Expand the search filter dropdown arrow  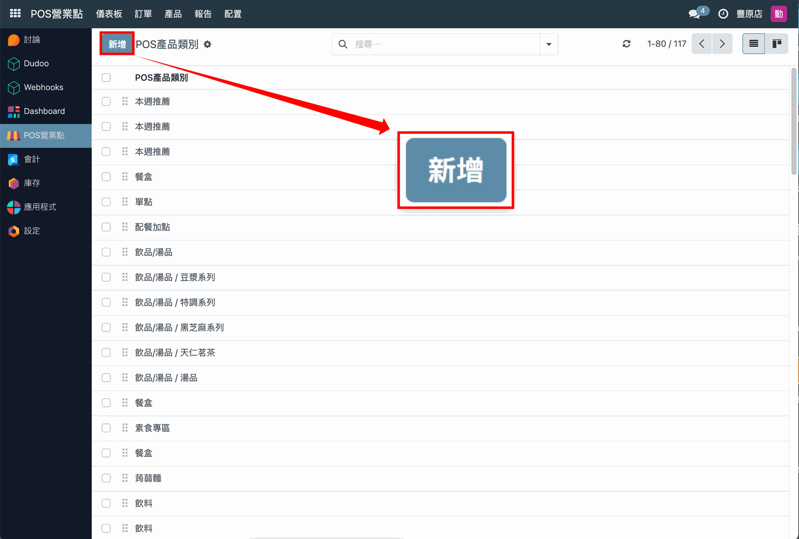(548, 44)
